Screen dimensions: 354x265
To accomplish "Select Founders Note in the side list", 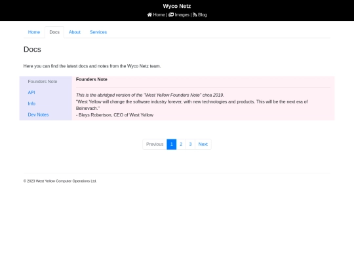I will click(43, 82).
